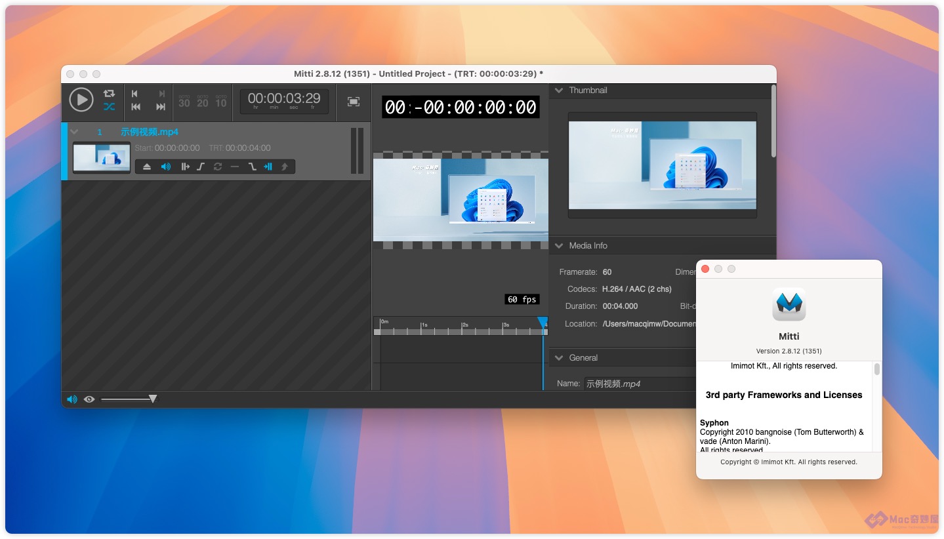
Task: Toggle fade-out curve icon on cue 1
Action: [252, 167]
